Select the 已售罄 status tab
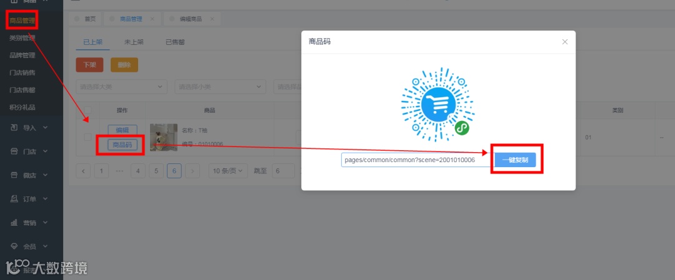675x280 pixels. [175, 42]
